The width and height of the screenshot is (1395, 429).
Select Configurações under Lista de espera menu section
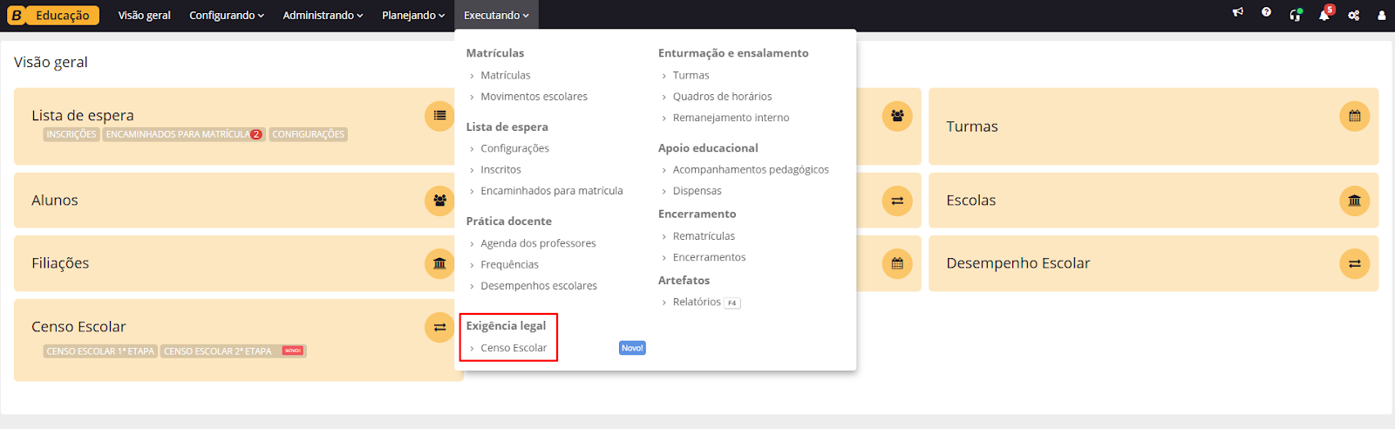pyautogui.click(x=514, y=149)
